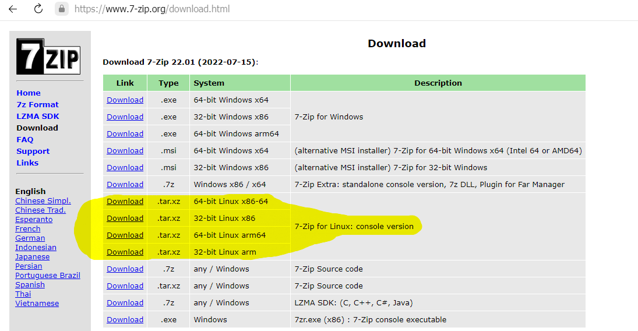Switch language to Portuguese Brazil
638x331 pixels.
coord(48,276)
